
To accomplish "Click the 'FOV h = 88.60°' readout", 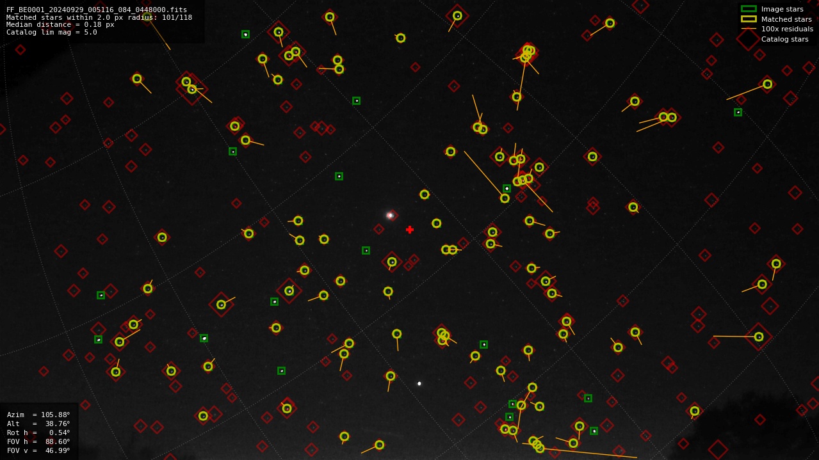I will [38, 441].
